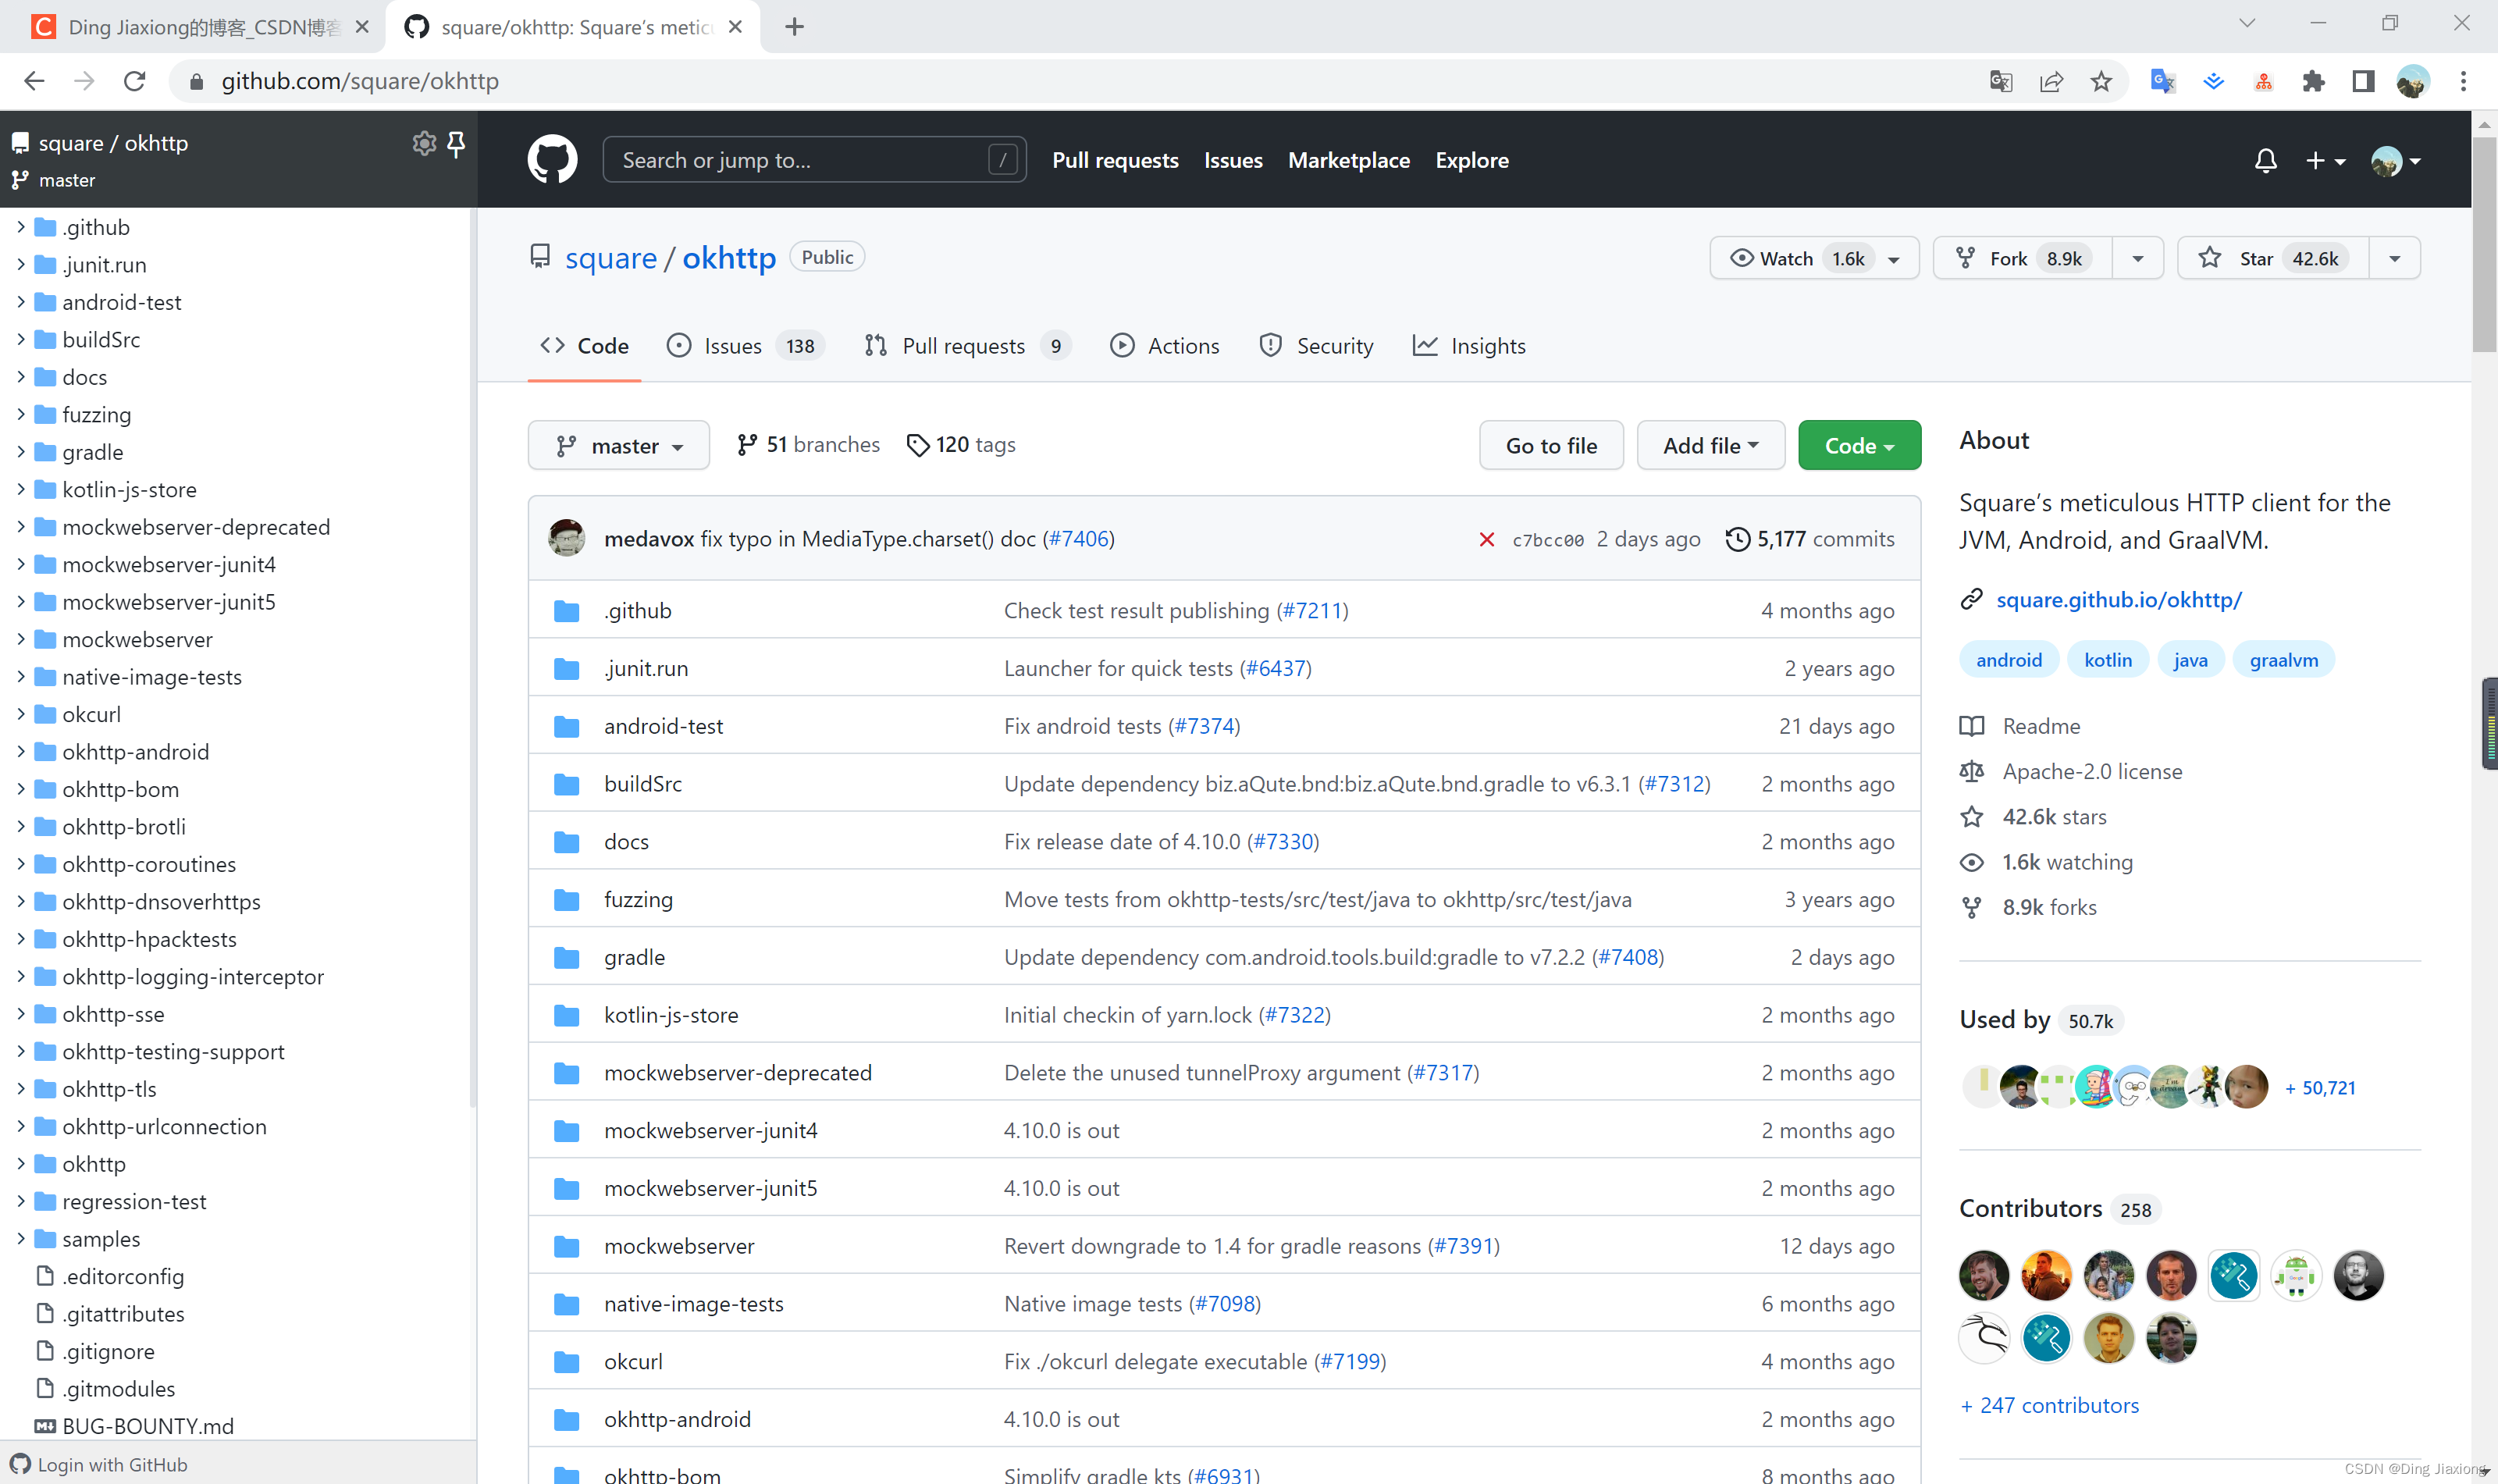Viewport: 2498px width, 1484px height.
Task: Go to the GitHub homepage via Octocat logo
Action: 552,160
